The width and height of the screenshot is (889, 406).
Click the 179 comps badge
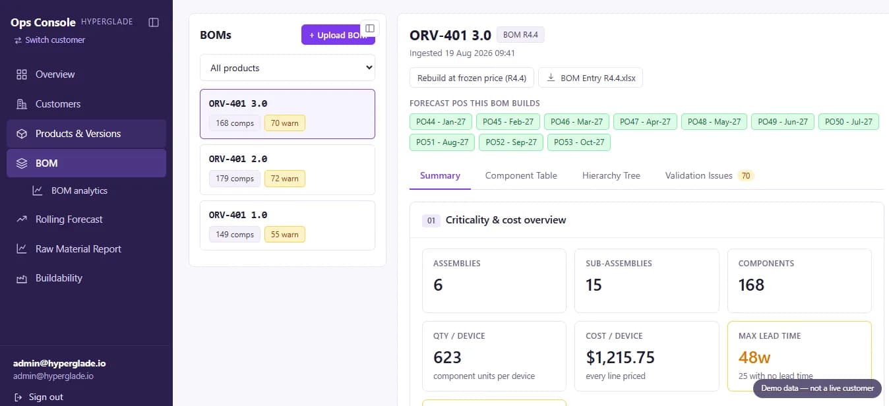click(x=235, y=179)
